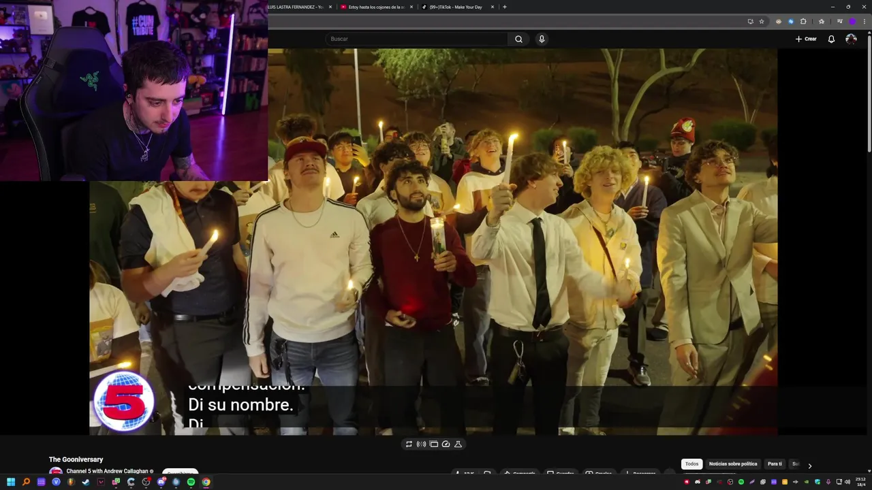
Task: Click the YouTube search magnifier button
Action: [518, 39]
